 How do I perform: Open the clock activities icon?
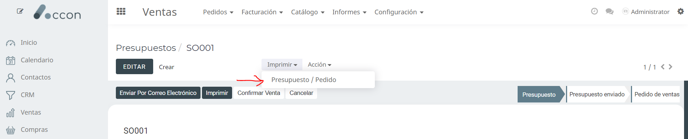coord(594,11)
